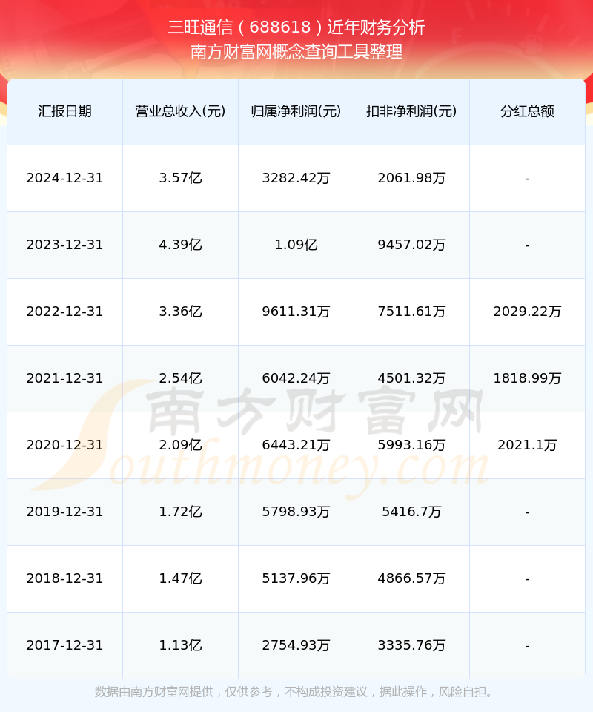Image resolution: width=593 pixels, height=712 pixels.
Task: Click the dividend value 2029.22万
Action: (527, 311)
